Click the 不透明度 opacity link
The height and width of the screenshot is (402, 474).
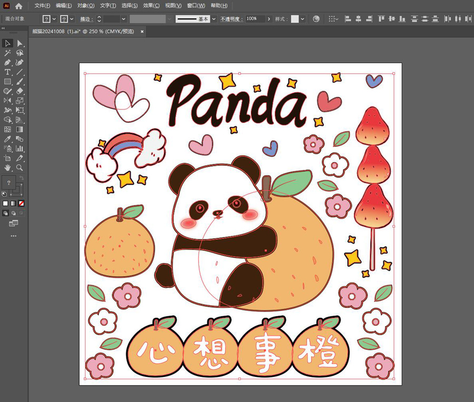(x=232, y=19)
